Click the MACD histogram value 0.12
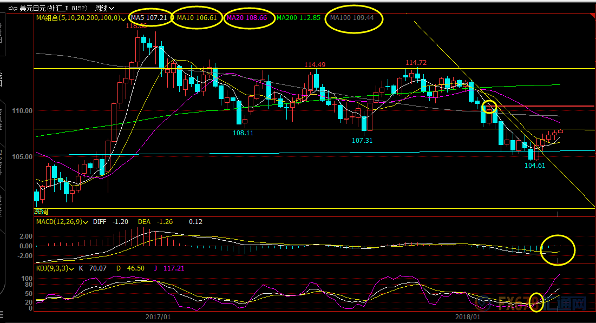 coord(195,221)
